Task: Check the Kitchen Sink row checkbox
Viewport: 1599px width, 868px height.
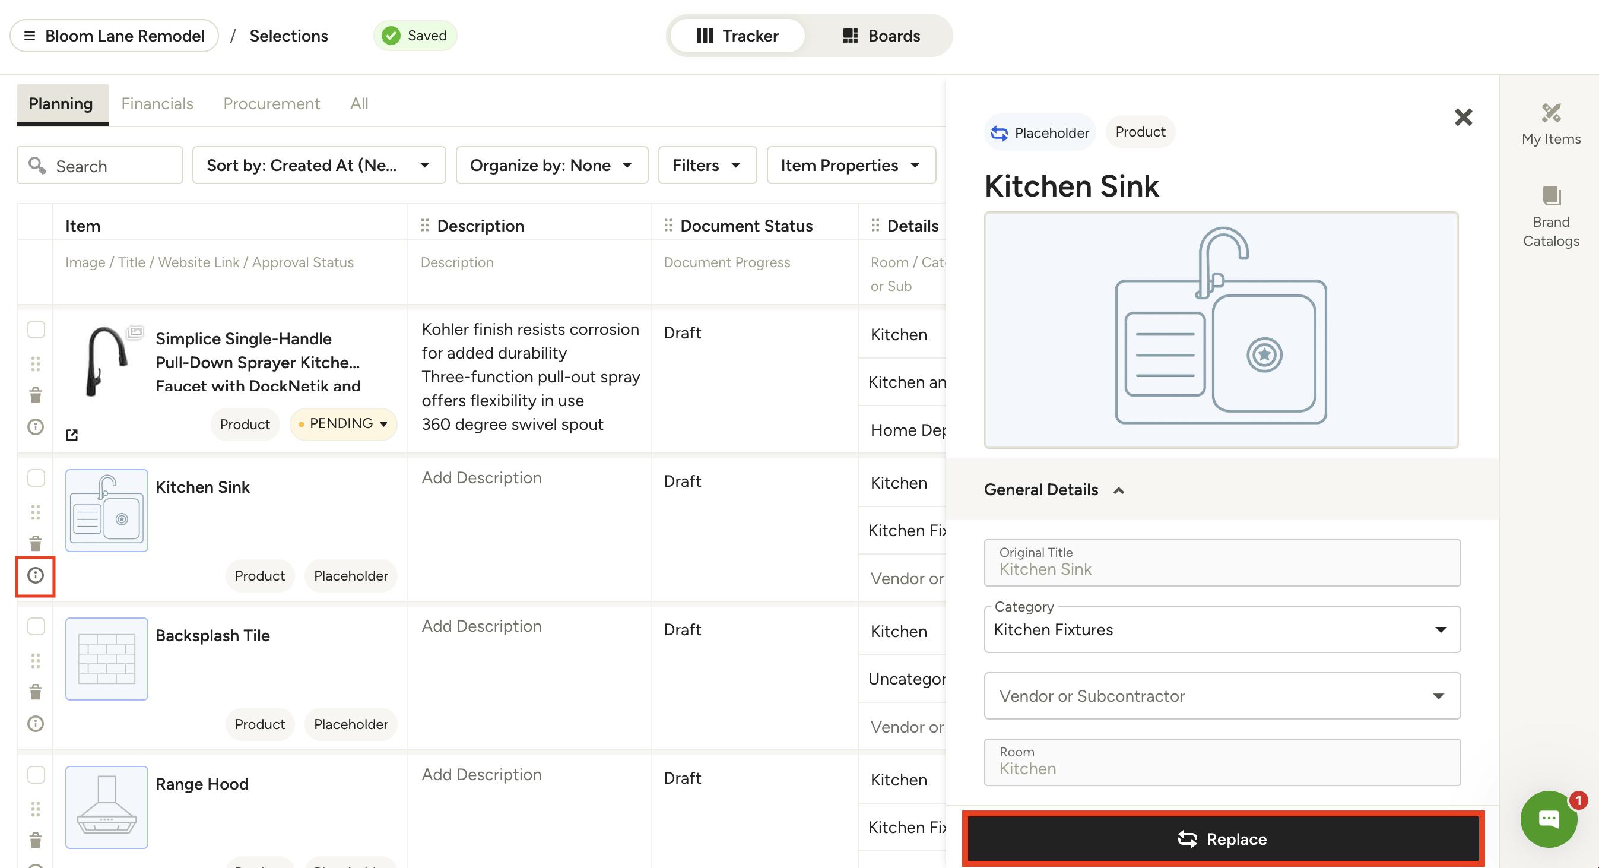Action: [x=36, y=477]
